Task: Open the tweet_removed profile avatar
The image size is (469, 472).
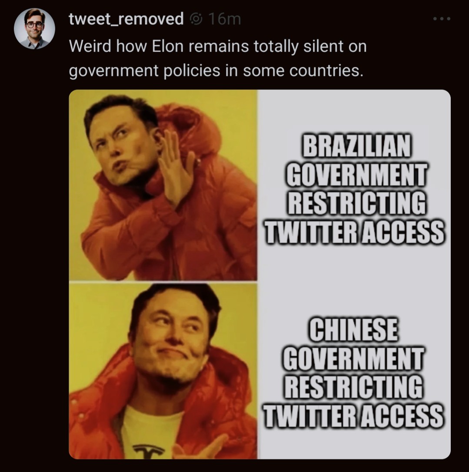Action: click(34, 29)
